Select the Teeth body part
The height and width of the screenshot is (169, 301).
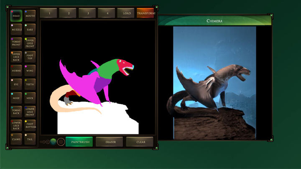pyautogui.click(x=30, y=84)
